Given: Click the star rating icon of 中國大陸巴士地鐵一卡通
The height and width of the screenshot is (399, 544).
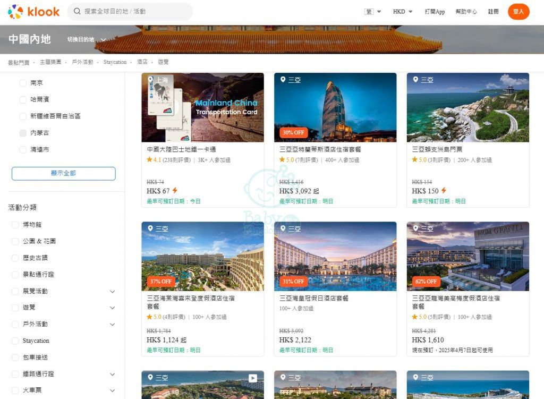Looking at the screenshot, I should [x=149, y=159].
